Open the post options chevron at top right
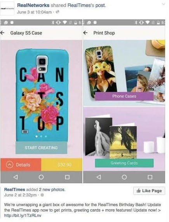 pos(164,4)
